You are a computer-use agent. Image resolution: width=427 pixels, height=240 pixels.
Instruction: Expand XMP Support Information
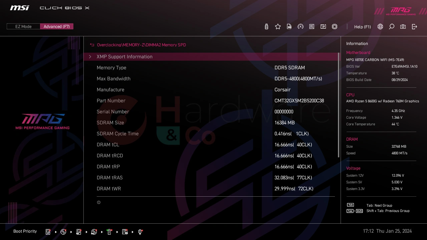[x=211, y=57]
